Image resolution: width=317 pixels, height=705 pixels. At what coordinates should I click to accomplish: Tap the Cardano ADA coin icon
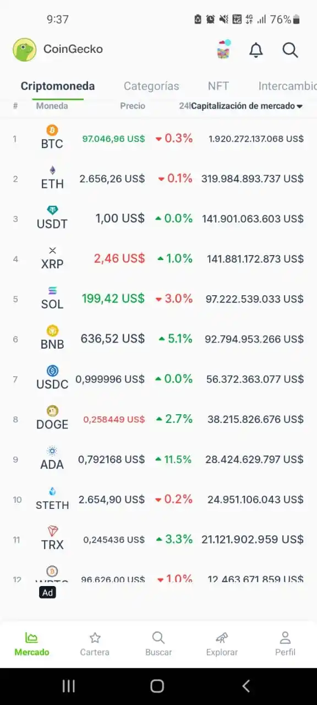pos(52,451)
